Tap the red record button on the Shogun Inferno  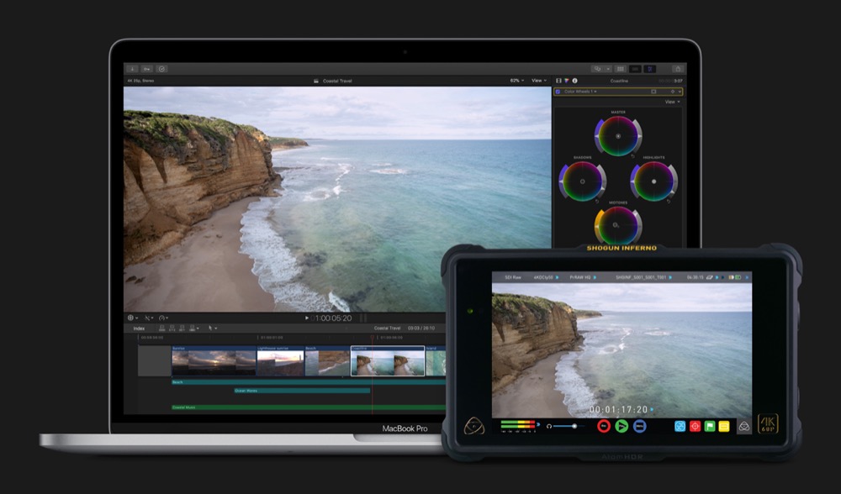[604, 426]
